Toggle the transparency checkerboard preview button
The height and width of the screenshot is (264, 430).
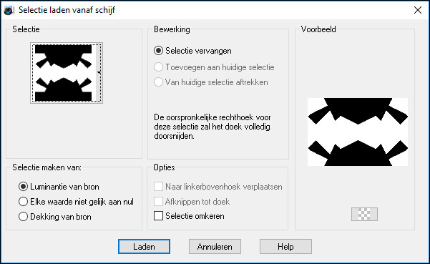[364, 214]
